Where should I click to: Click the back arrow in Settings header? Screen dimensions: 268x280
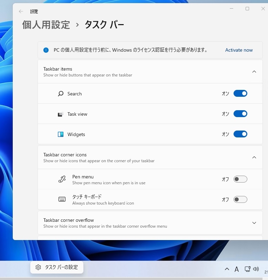pos(21,12)
